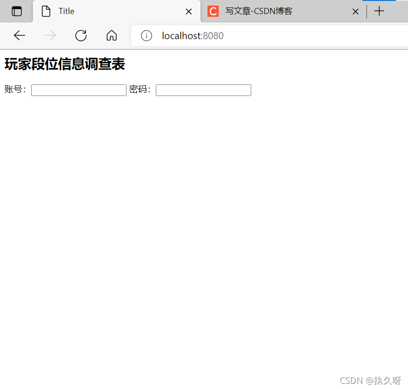Switch to the Title tab

117,11
